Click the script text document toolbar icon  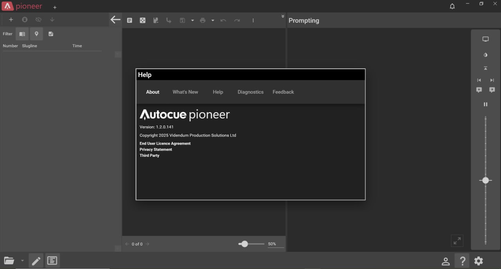130,20
